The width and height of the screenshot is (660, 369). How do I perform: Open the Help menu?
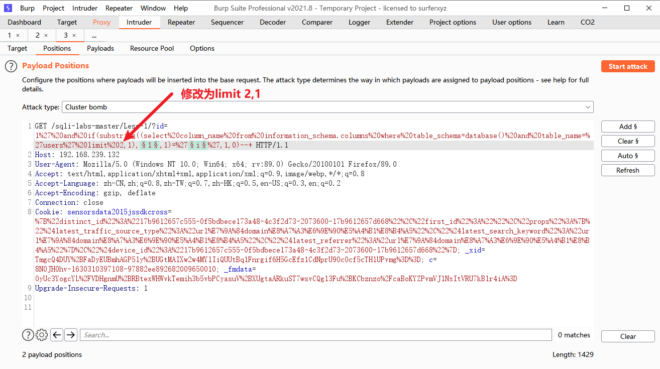(181, 8)
